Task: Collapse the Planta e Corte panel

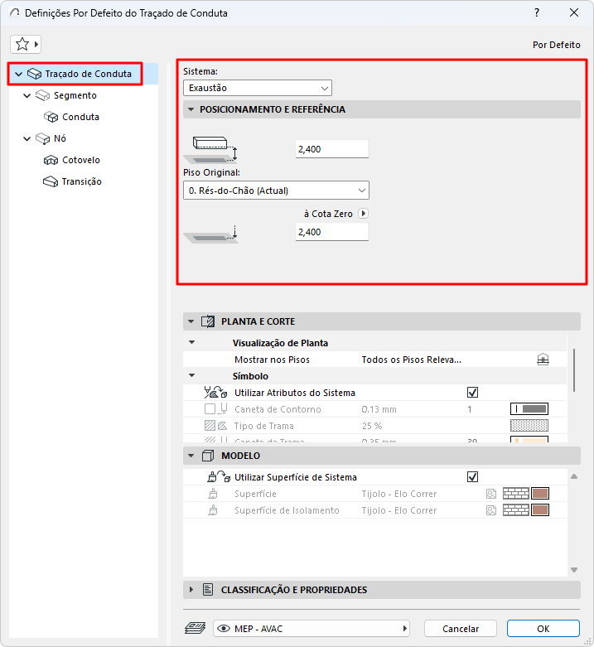Action: [x=191, y=321]
